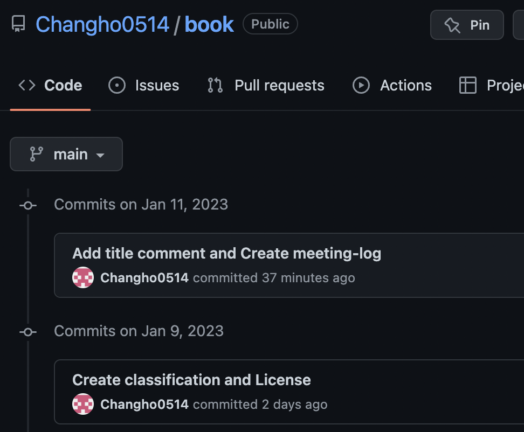Click the Code angle-brackets icon
The width and height of the screenshot is (524, 432).
27,86
